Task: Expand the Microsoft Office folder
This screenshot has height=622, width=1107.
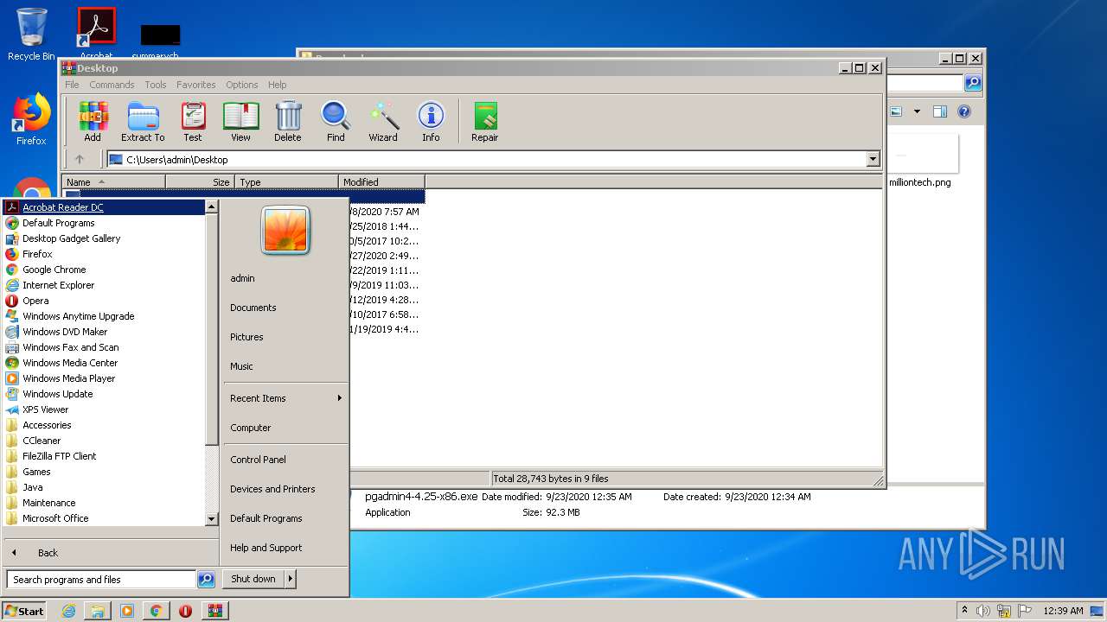Action: click(104, 518)
